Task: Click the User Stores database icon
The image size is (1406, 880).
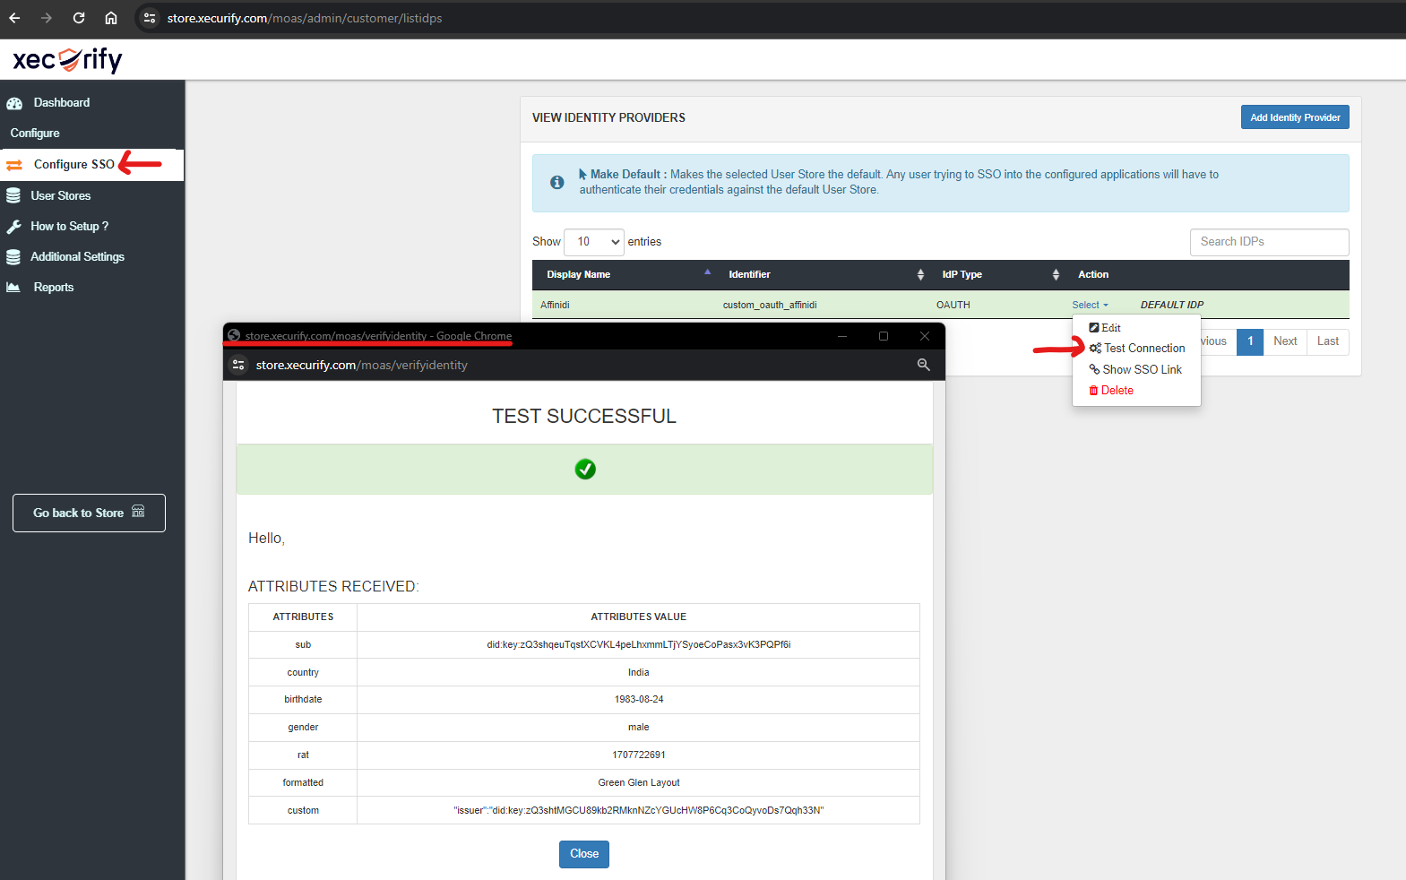Action: coord(13,195)
